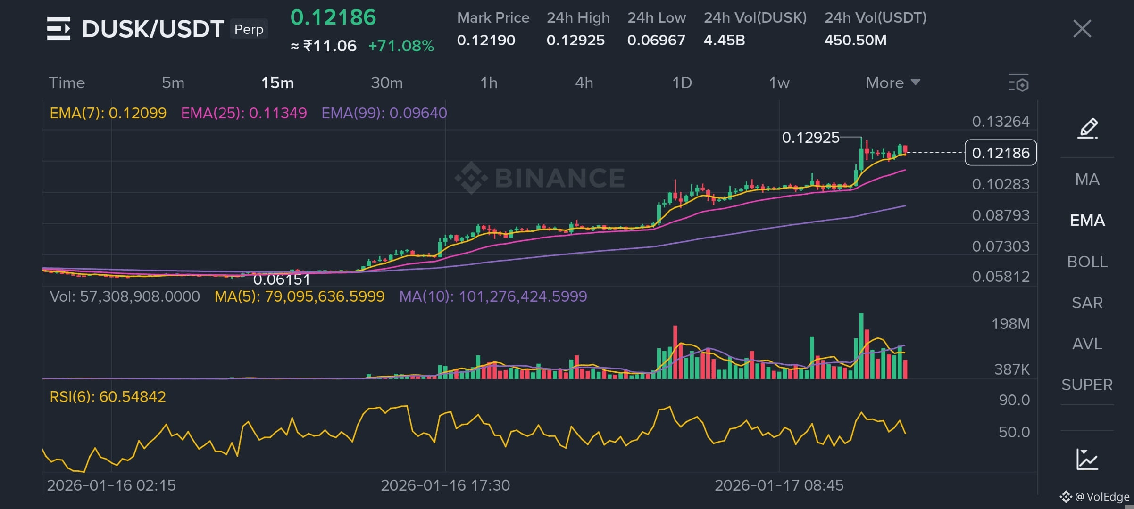Click the 2026-01-16 17:30 time label
This screenshot has width=1134, height=509.
pos(445,485)
